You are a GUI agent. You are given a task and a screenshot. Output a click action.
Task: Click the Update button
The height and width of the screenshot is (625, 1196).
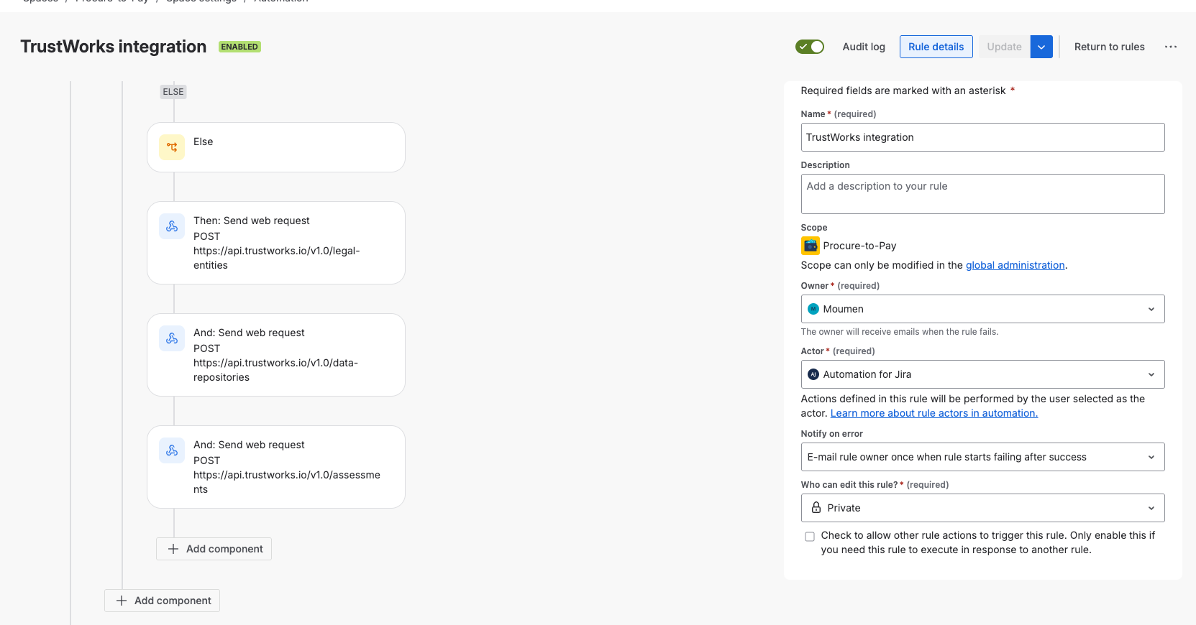tap(1004, 47)
